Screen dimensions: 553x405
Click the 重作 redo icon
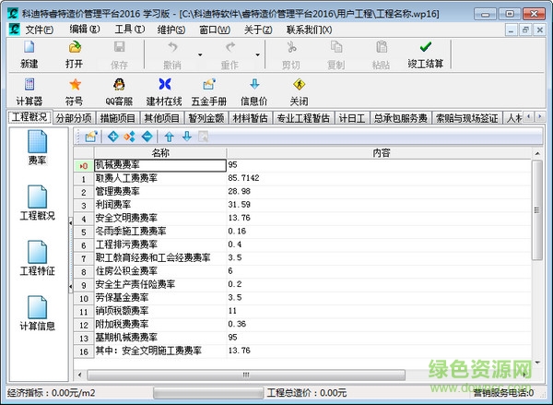click(x=229, y=47)
